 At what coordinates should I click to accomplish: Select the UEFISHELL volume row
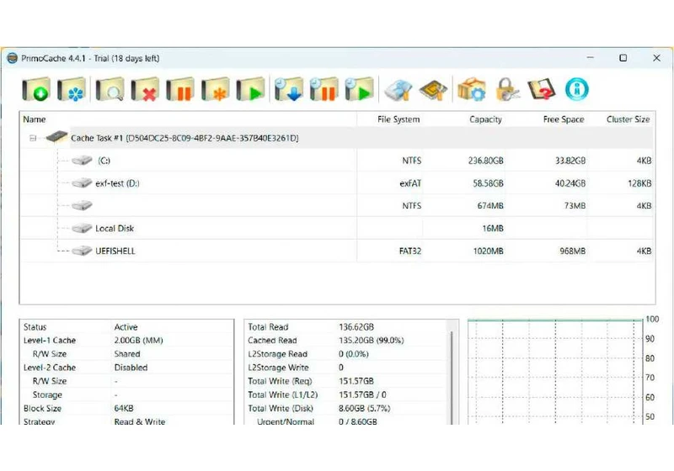click(337, 251)
